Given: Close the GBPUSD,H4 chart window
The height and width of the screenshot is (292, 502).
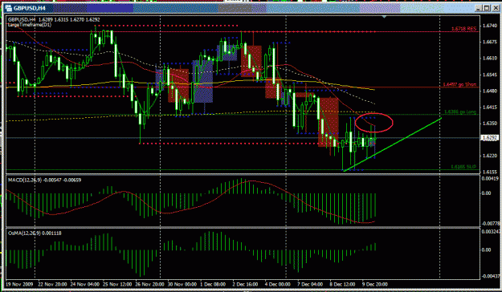Looking at the screenshot, I should [x=495, y=8].
